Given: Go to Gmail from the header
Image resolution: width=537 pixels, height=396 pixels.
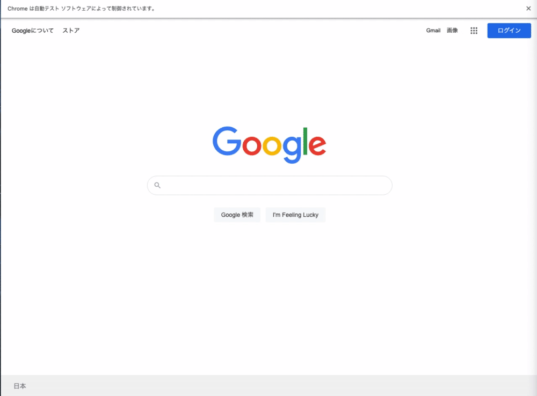Looking at the screenshot, I should pyautogui.click(x=433, y=31).
